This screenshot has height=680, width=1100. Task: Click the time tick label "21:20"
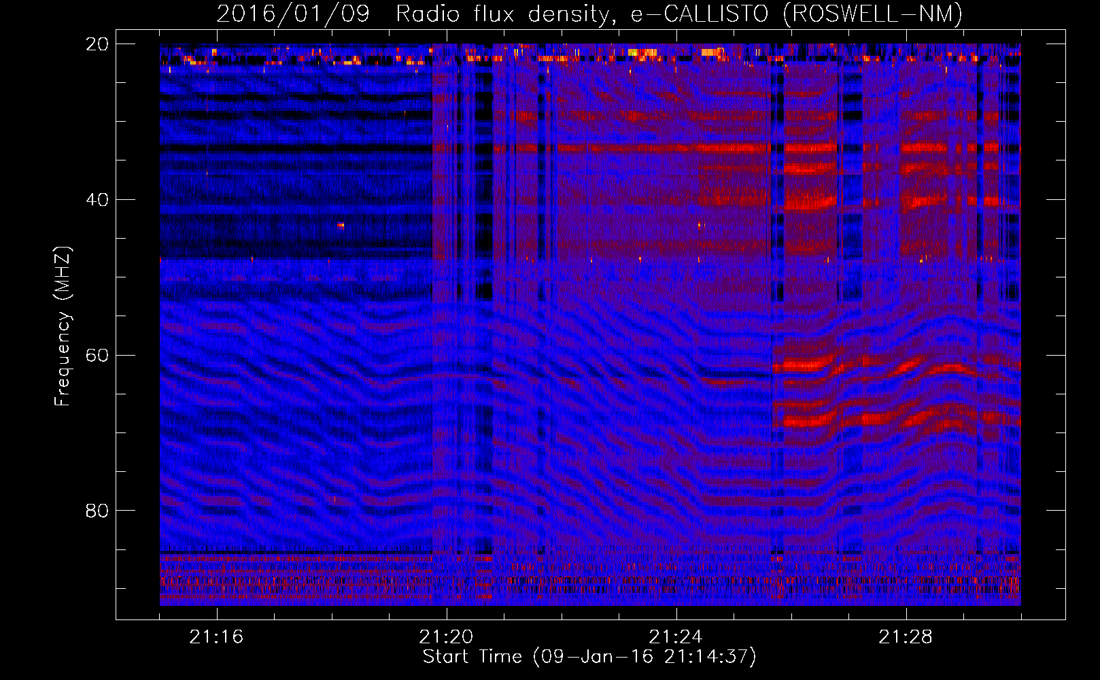point(446,637)
